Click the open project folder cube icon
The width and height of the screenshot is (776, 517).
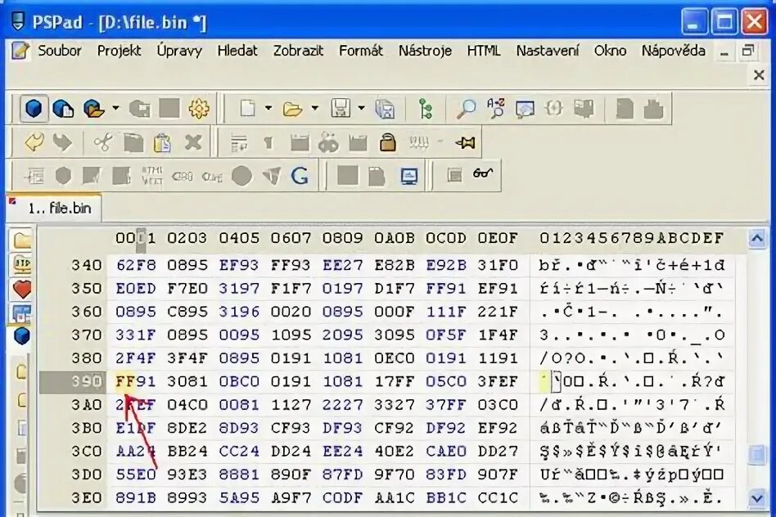93,108
